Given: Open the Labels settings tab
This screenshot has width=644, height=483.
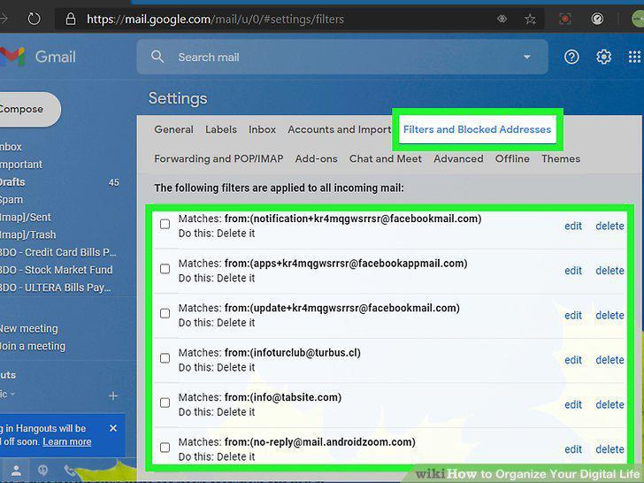Looking at the screenshot, I should [x=221, y=129].
